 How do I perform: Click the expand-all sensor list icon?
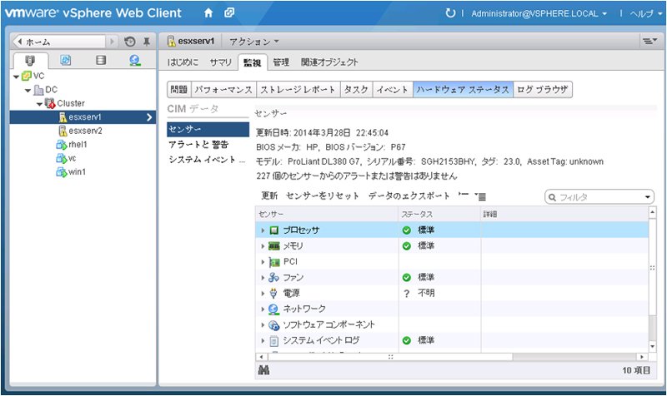[481, 196]
